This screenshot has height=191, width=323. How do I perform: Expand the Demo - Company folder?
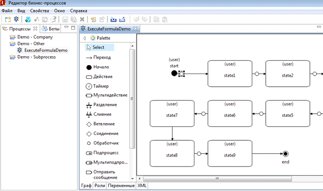click(31, 37)
